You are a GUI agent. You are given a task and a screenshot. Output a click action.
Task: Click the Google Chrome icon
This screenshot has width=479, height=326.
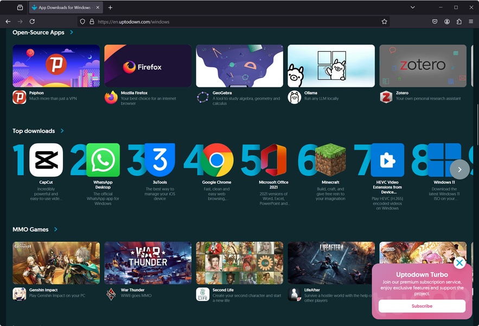click(216, 160)
